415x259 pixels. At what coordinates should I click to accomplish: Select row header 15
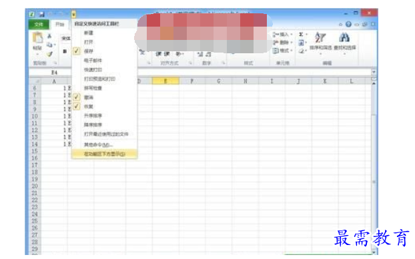tap(35, 151)
